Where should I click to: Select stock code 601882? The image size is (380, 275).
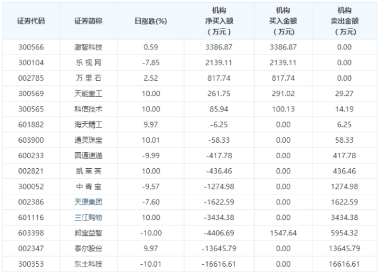(x=31, y=124)
